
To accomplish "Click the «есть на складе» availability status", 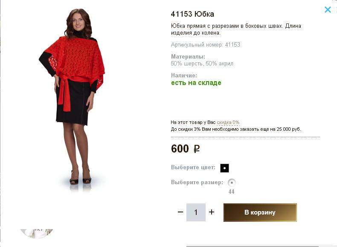I will (x=196, y=83).
